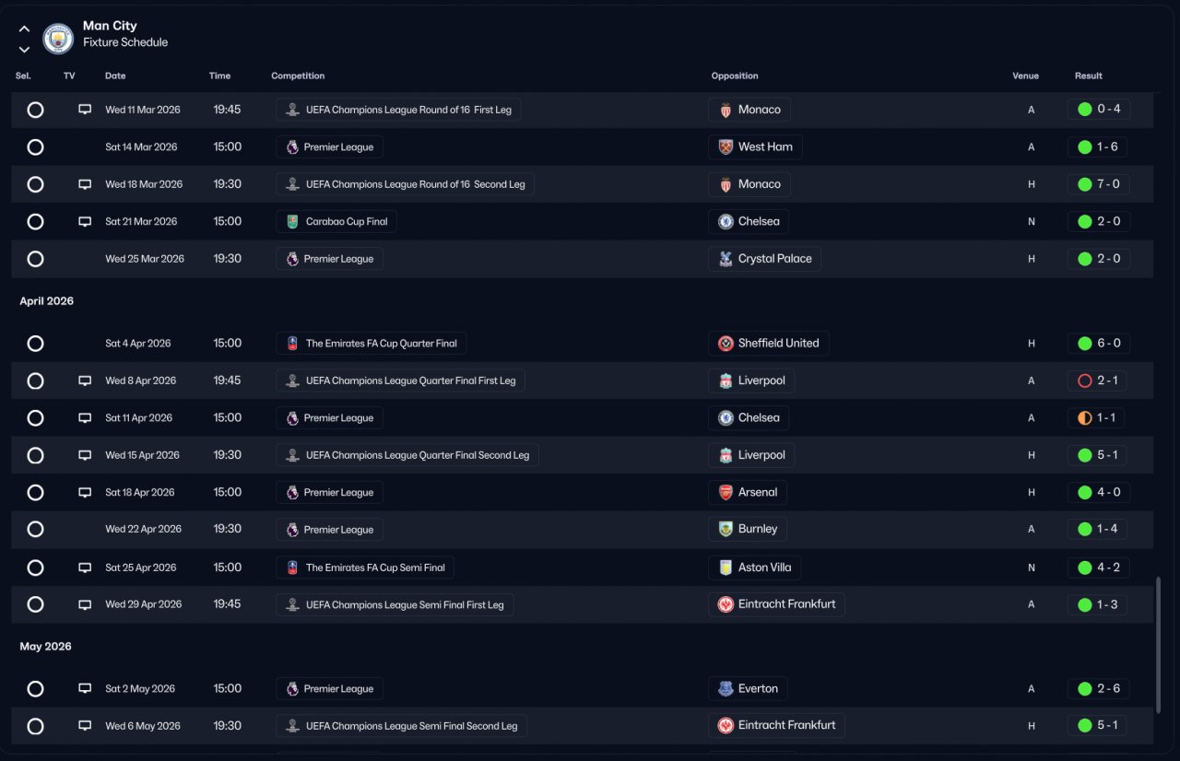Click the date Sat 2 May 2026

140,689
